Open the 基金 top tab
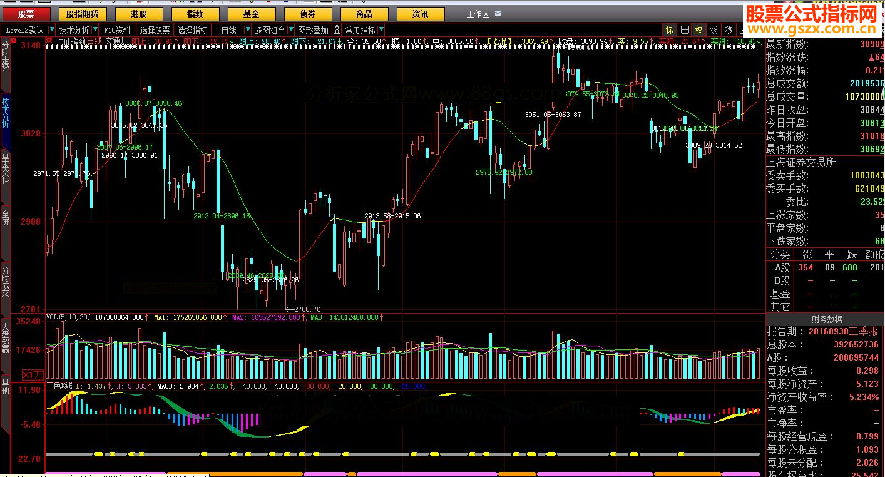 pyautogui.click(x=252, y=13)
